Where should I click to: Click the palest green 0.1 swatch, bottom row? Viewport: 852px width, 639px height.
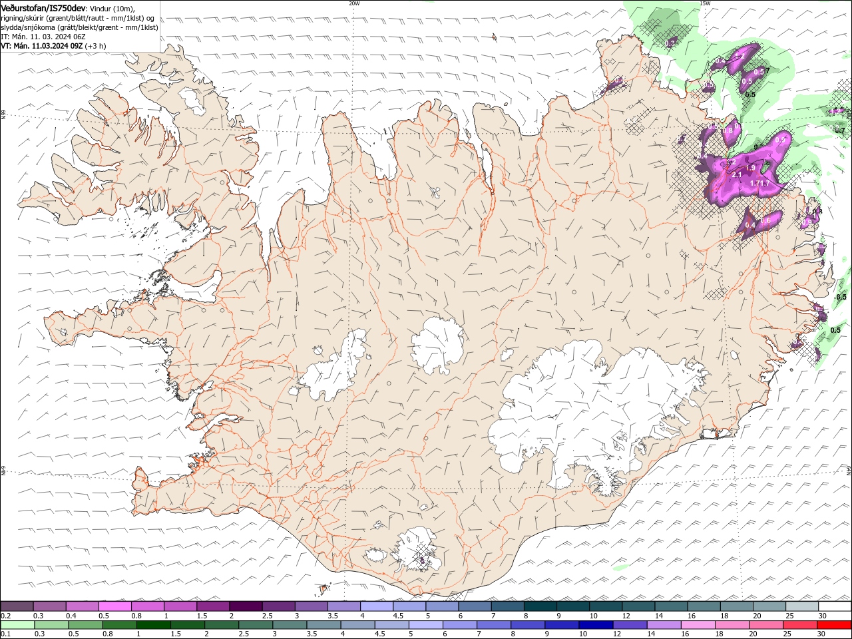[x=18, y=625]
